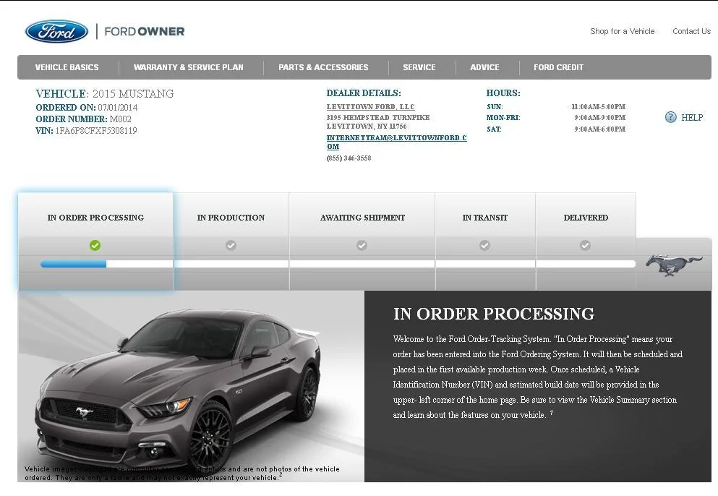Image resolution: width=718 pixels, height=496 pixels.
Task: Click the gray checkmark under In Production
Action: coord(231,246)
